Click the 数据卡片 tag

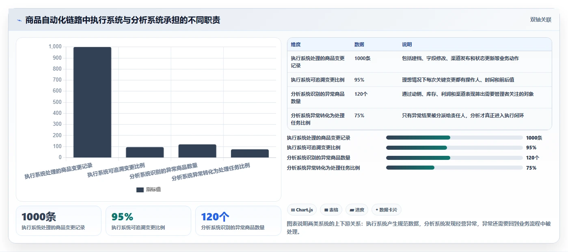coord(386,210)
